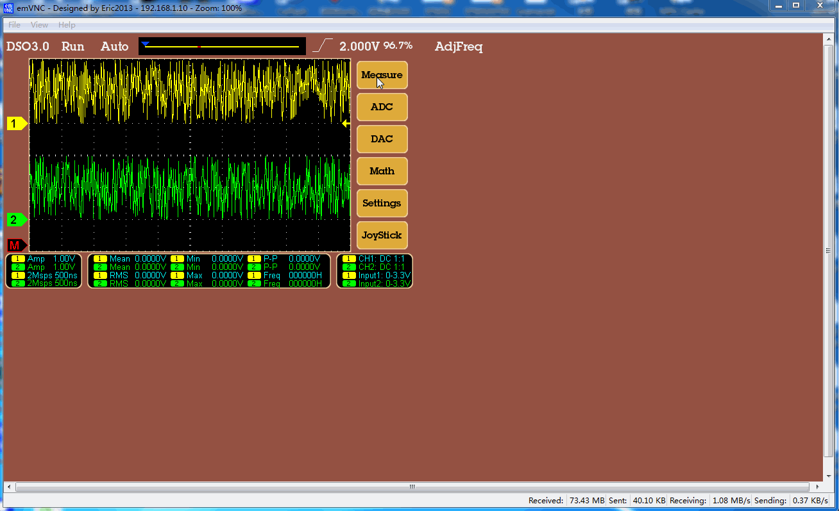Click channel 2 Min 0.0000V reading
This screenshot has width=839, height=511.
[x=207, y=267]
